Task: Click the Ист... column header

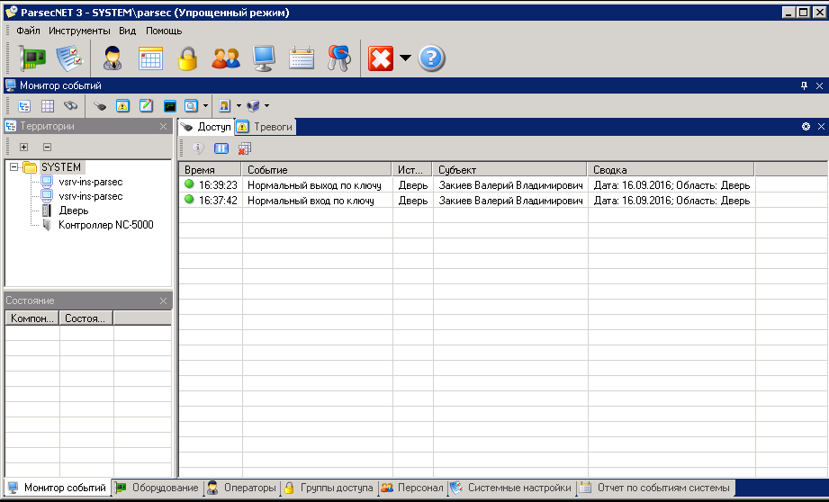Action: point(412,170)
